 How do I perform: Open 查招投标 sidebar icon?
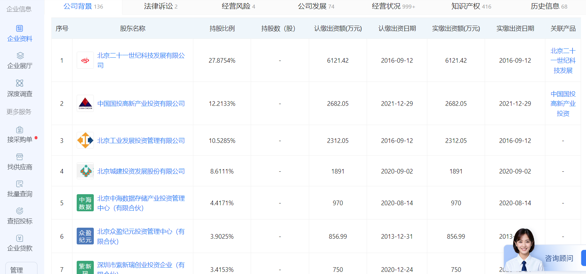coord(20,211)
